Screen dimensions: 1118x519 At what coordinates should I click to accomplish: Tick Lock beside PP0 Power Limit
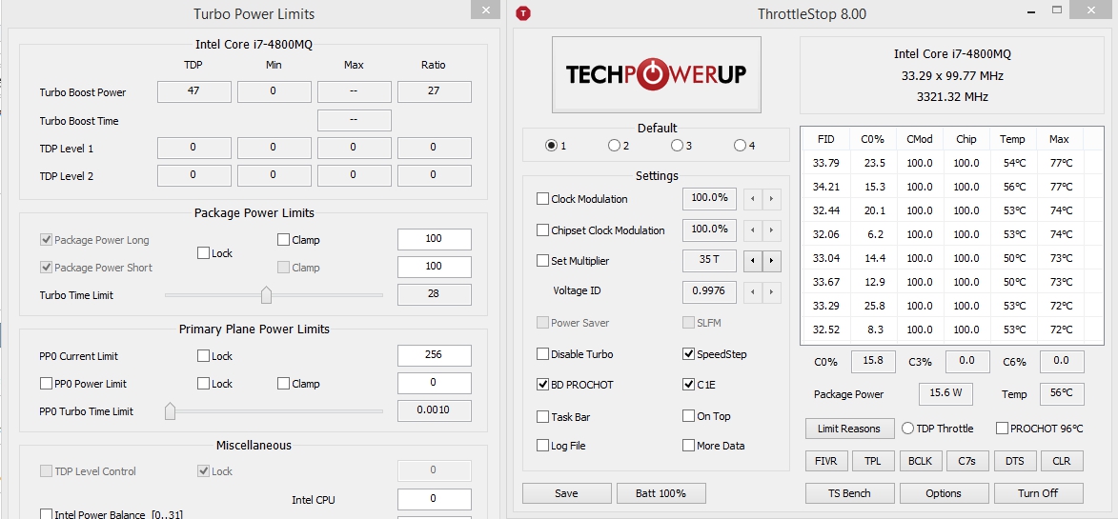click(203, 384)
